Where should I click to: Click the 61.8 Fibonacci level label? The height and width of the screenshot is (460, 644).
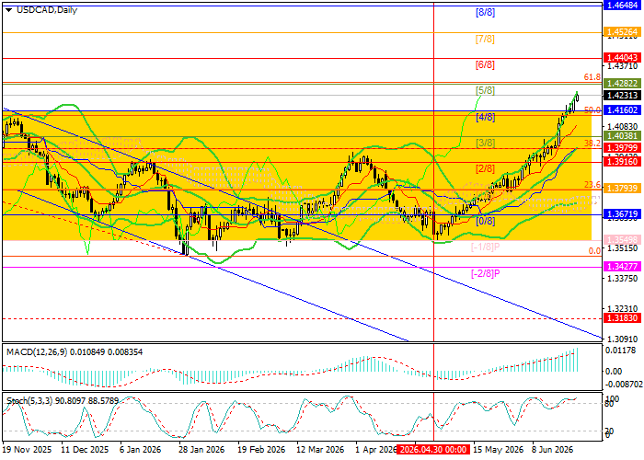592,76
